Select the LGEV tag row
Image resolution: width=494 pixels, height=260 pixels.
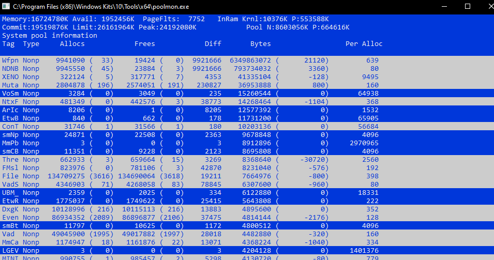pos(247,250)
